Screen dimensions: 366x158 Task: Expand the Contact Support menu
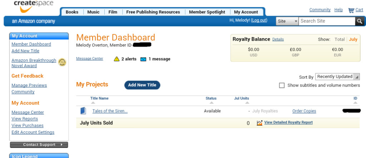pyautogui.click(x=39, y=145)
